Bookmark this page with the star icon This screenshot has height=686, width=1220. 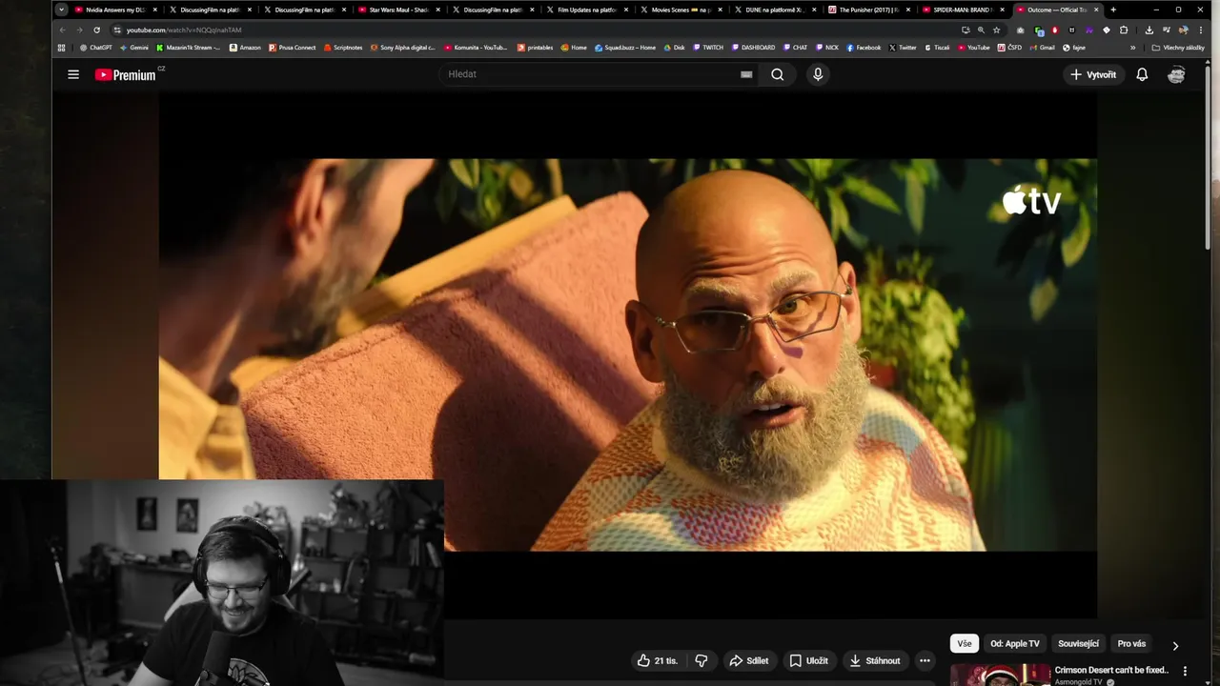[x=997, y=30]
